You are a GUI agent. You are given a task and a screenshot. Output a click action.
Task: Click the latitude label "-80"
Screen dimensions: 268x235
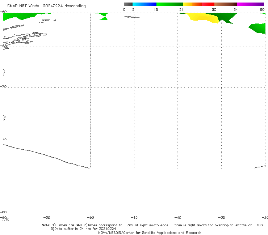coord(3,212)
